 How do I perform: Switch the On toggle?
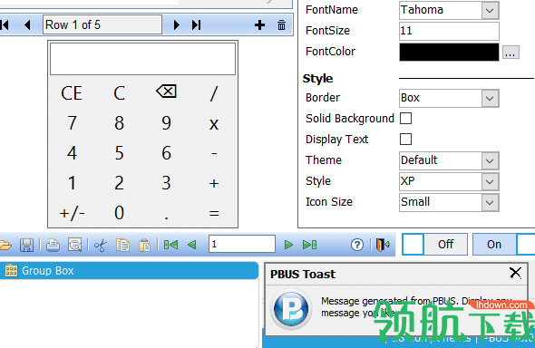(504, 244)
